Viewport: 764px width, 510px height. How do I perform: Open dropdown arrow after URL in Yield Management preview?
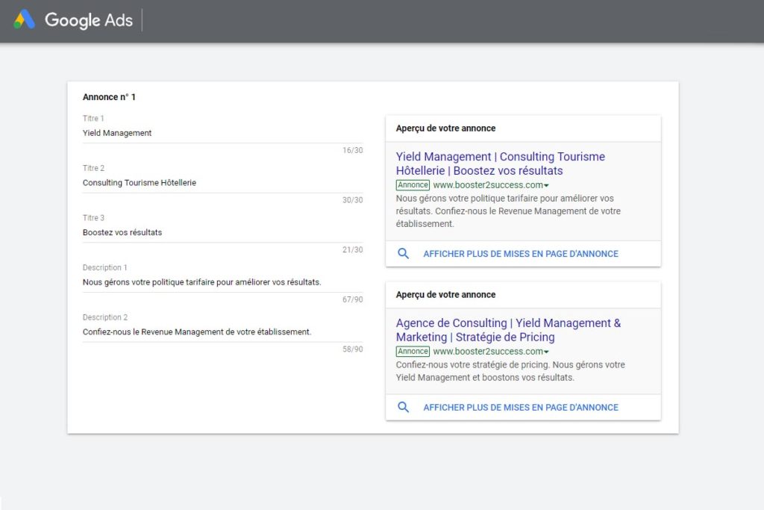(547, 186)
